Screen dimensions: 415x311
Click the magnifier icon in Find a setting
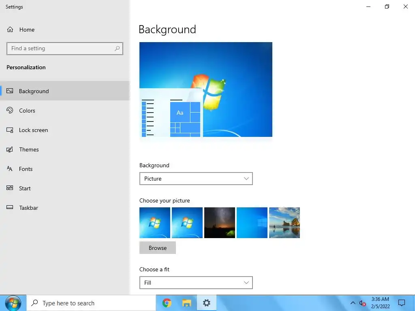tap(117, 49)
